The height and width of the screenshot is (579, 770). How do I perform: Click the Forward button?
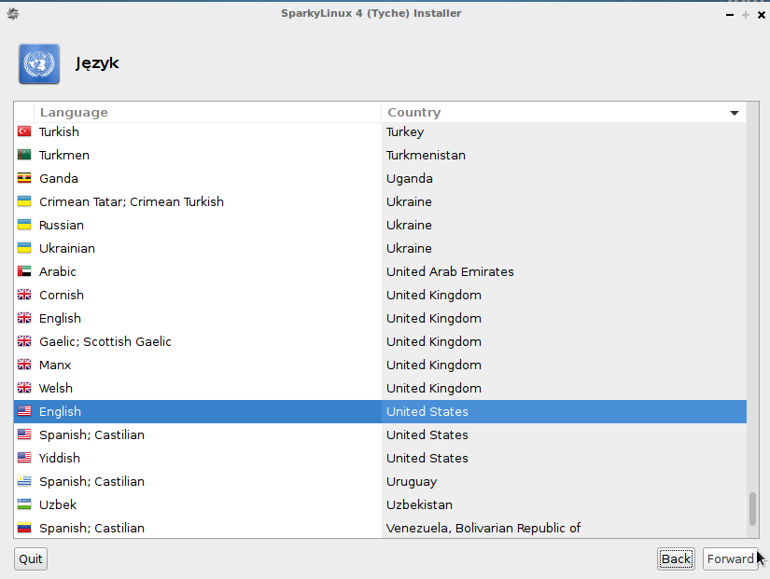pyautogui.click(x=730, y=558)
